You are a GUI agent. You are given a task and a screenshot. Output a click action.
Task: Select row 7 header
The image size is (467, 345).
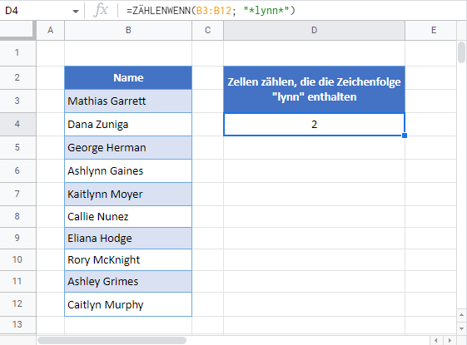coord(17,194)
